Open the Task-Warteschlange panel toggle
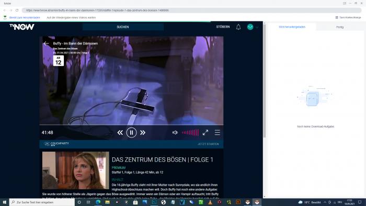The height and width of the screenshot is (206, 366). (x=348, y=17)
